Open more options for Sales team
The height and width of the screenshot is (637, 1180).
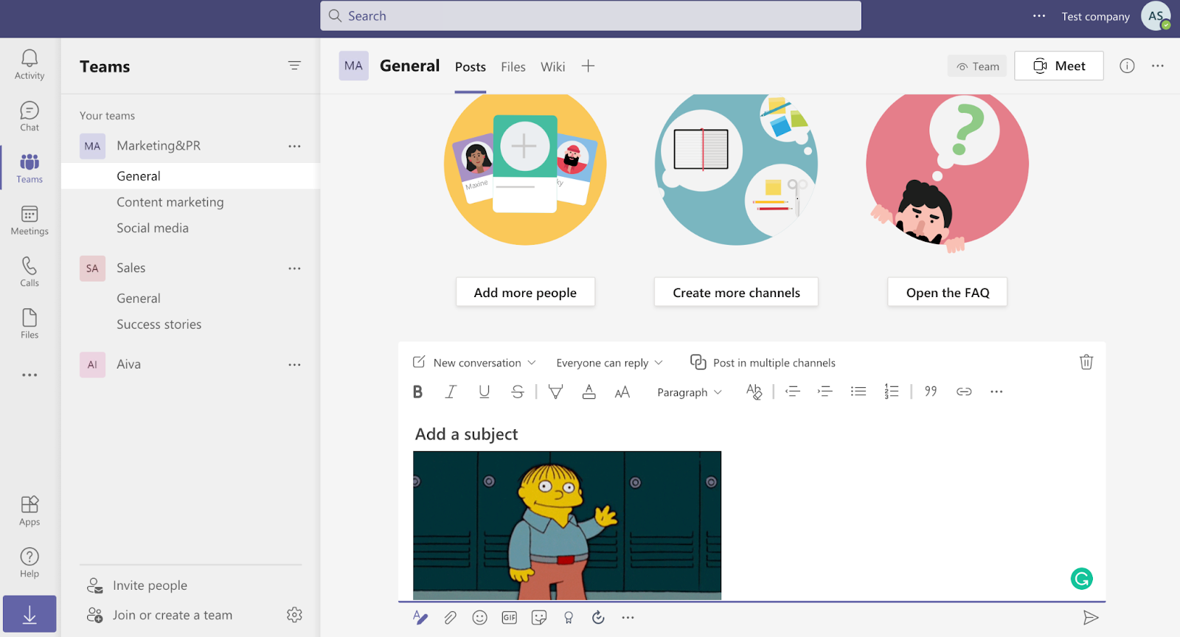[x=294, y=268]
